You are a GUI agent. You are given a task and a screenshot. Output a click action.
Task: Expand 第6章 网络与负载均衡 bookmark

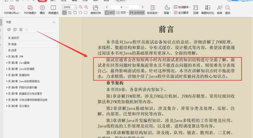coord(7,87)
